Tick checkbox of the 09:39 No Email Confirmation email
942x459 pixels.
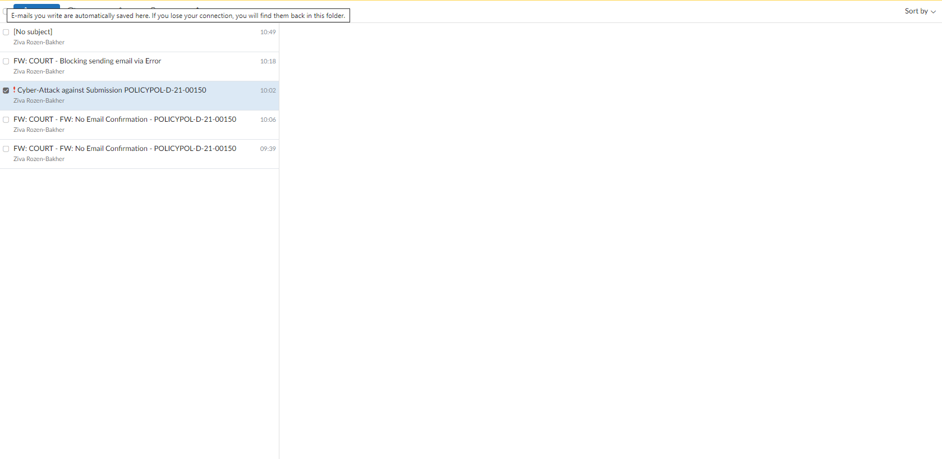pyautogui.click(x=6, y=149)
